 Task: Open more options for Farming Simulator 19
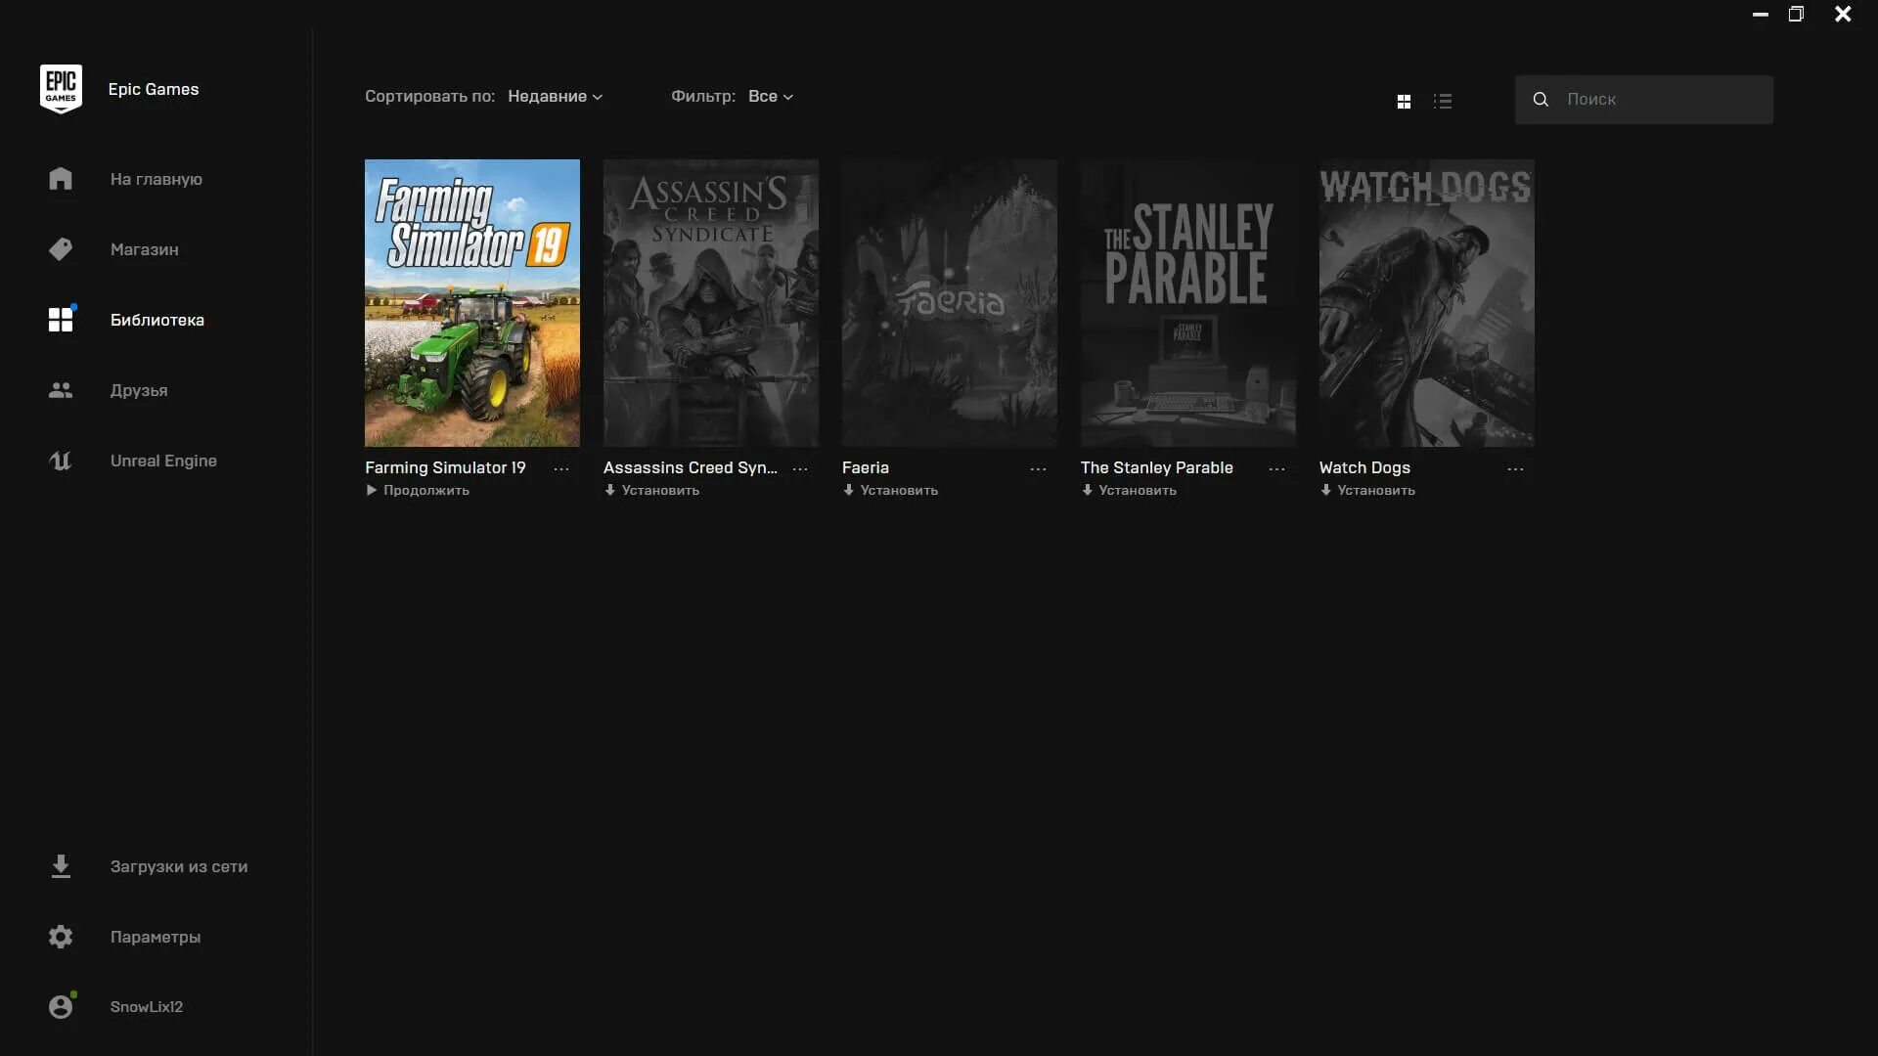[561, 469]
